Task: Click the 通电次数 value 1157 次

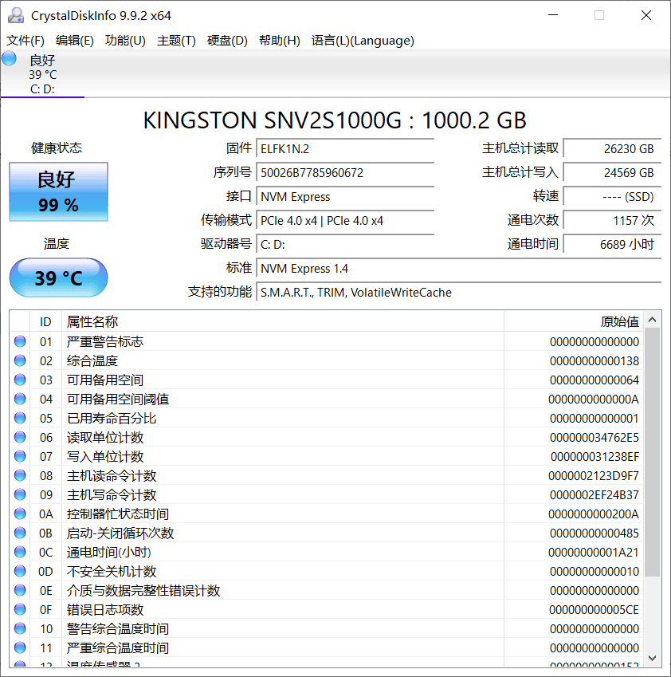Action: coord(612,221)
